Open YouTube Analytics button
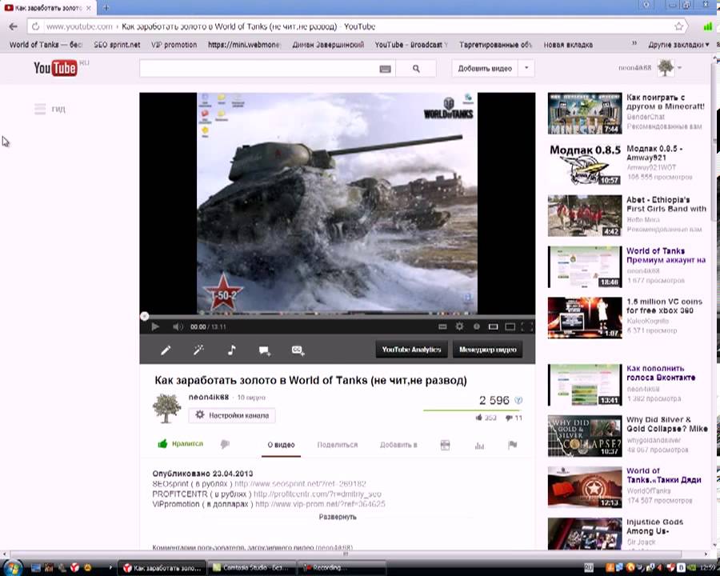720x576 pixels. [411, 350]
